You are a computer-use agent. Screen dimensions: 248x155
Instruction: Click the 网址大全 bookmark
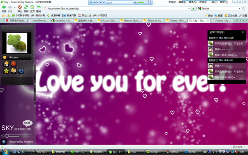[85, 16]
